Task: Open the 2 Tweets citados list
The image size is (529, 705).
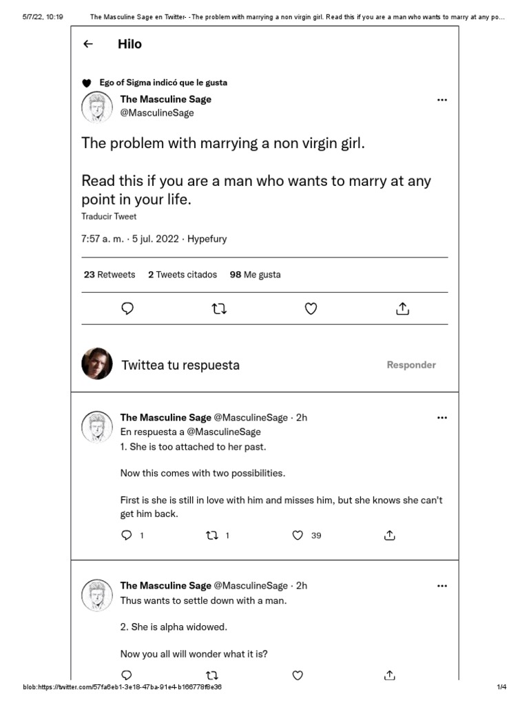Action: click(183, 275)
